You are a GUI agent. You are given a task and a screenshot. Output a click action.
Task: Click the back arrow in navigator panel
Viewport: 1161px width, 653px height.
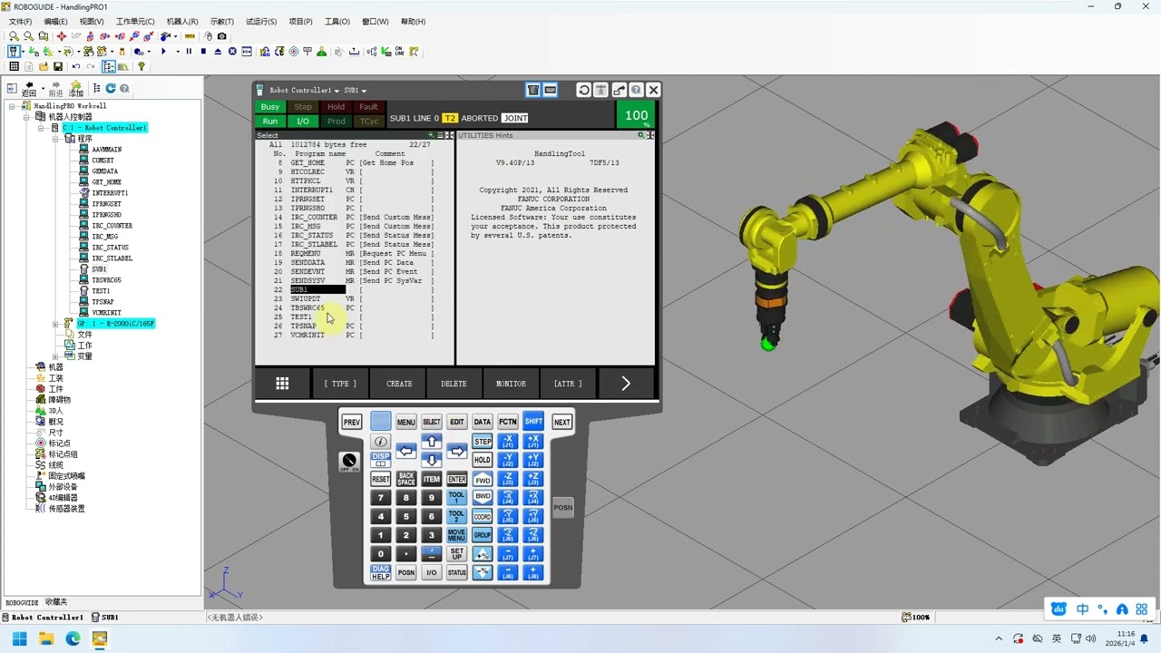(29, 88)
